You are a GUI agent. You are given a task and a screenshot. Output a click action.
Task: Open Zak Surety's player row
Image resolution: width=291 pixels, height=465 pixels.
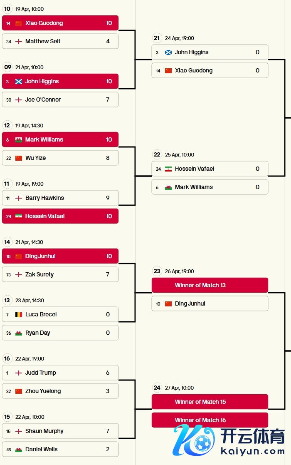[60, 274]
